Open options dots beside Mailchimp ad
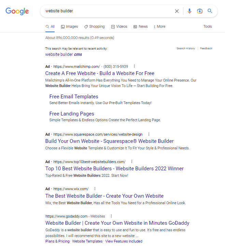This screenshot has height=246, width=225. (x=134, y=66)
